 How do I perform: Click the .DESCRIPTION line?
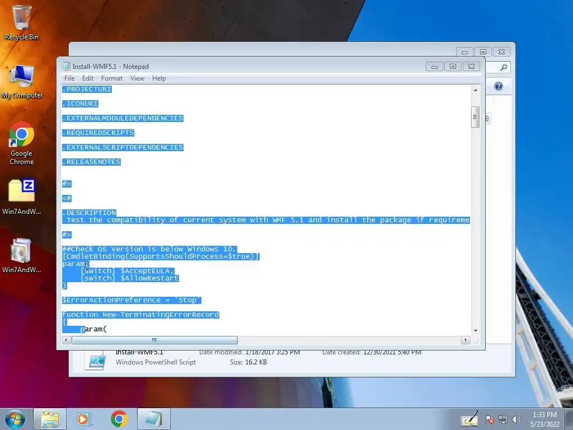[x=89, y=213]
